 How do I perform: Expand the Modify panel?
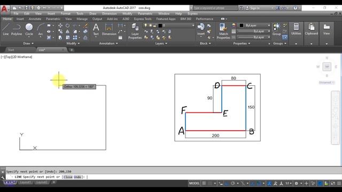pos(73,43)
